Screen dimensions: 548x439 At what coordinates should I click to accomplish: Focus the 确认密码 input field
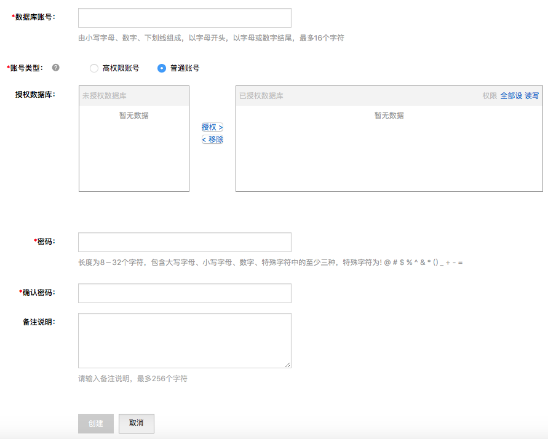(x=185, y=293)
